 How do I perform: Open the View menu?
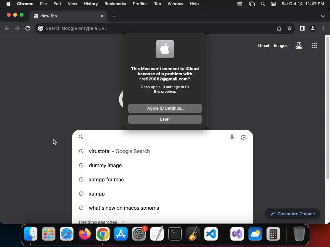73,4
